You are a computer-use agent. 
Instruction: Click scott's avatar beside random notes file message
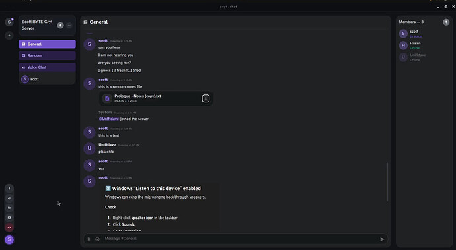[89, 83]
